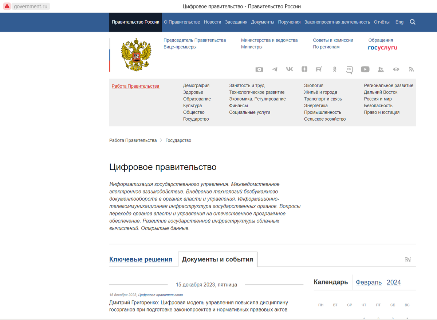Switch to the Документы и события tab
Image resolution: width=437 pixels, height=320 pixels.
click(217, 259)
